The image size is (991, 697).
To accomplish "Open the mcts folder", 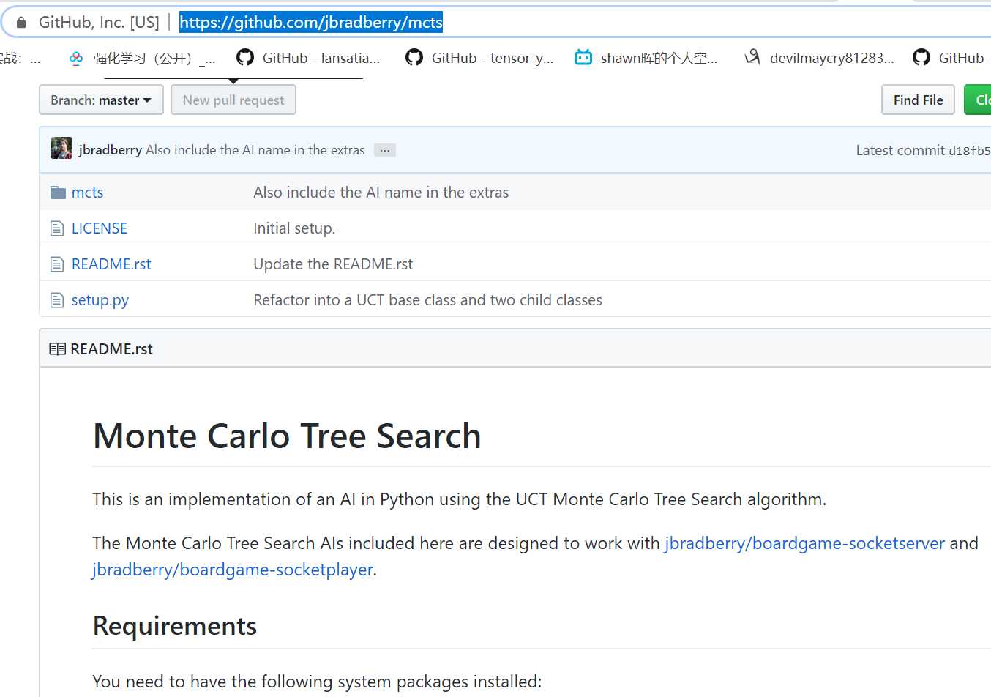I will click(87, 193).
